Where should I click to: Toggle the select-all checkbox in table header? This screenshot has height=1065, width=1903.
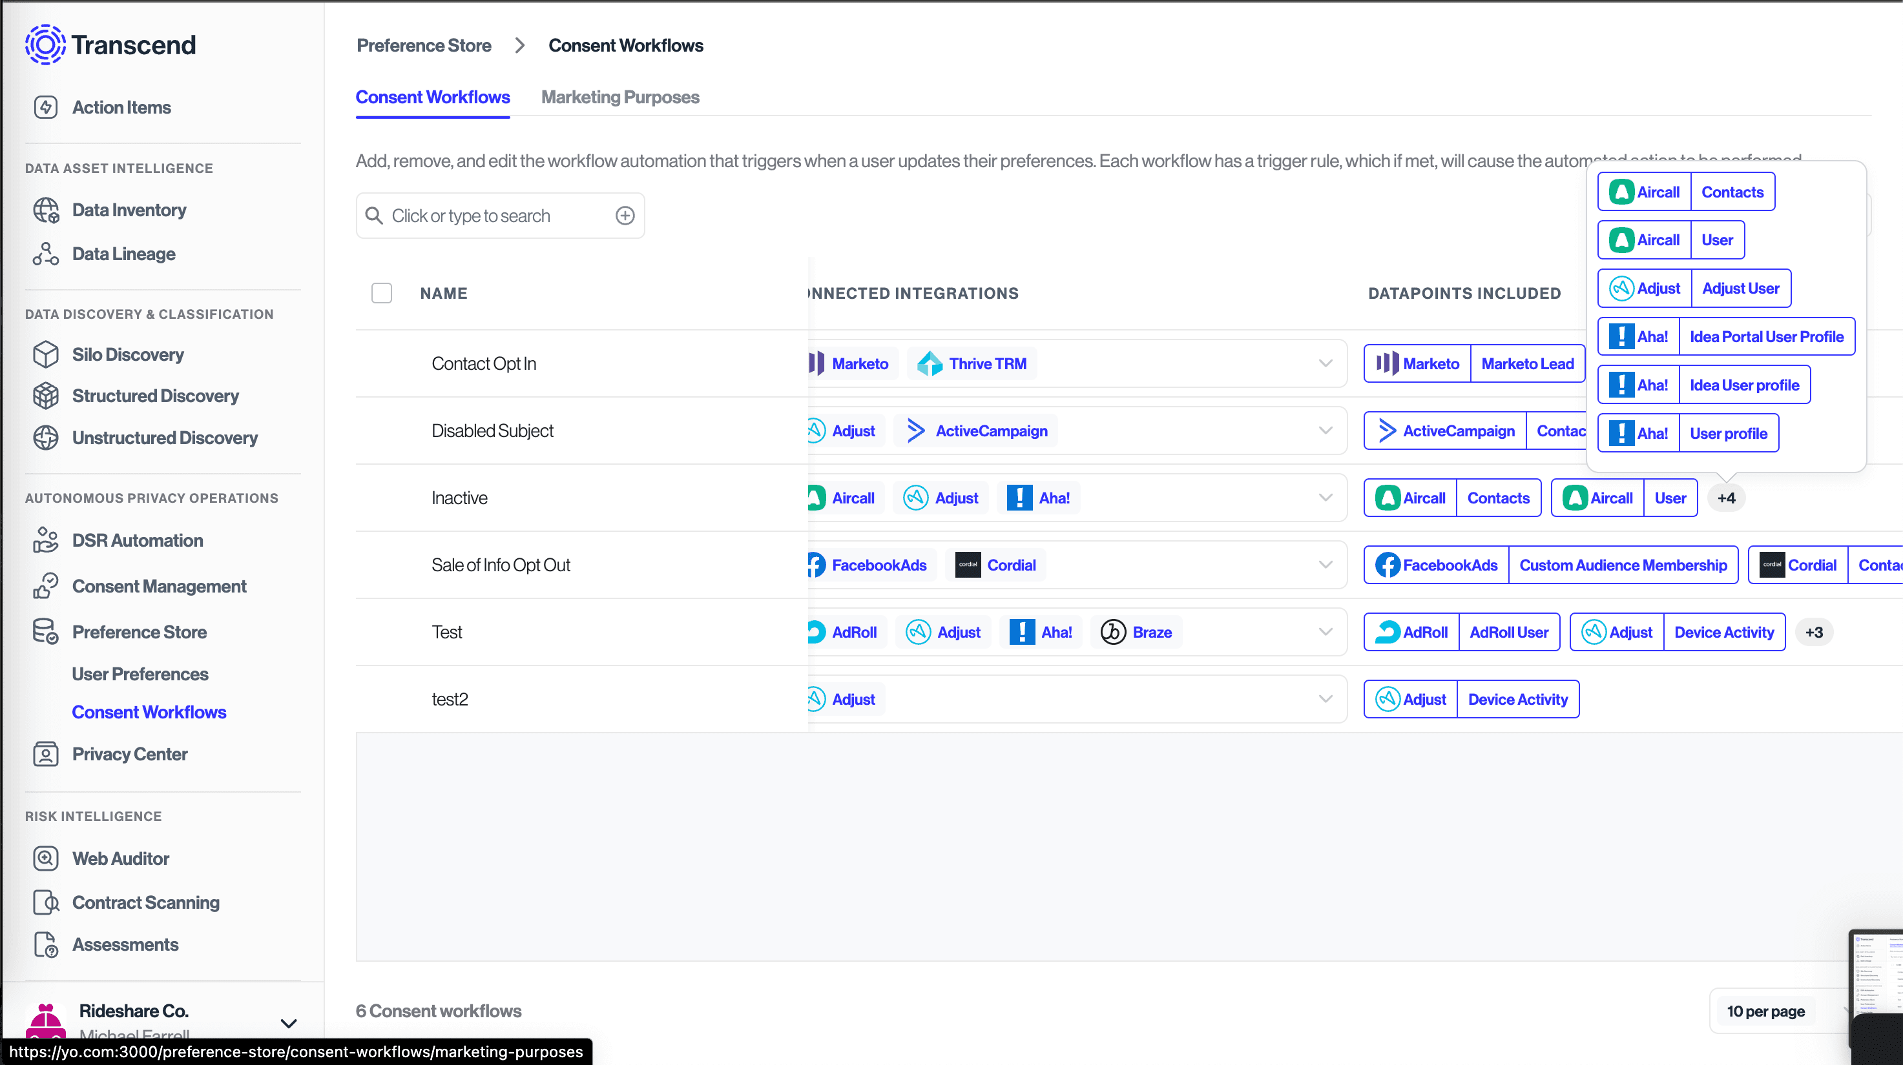point(382,292)
